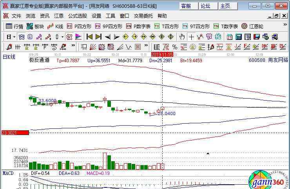Viewport: 290px width, 189px height.
Task: Select the polyline drawing tool icon
Action: pos(200,37)
